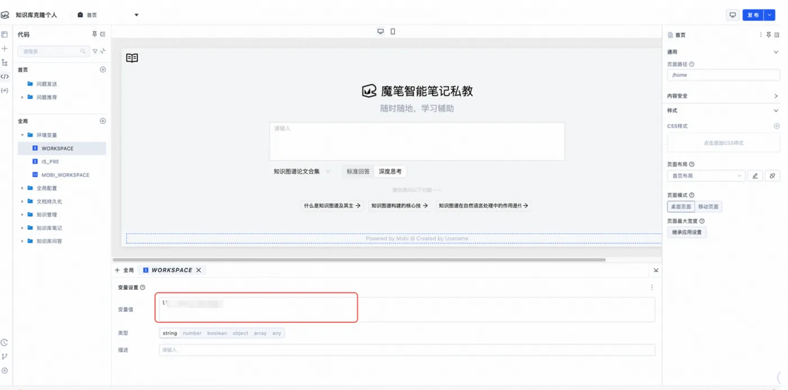The height and width of the screenshot is (390, 788).
Task: Add a CSS样式 with the plus icon
Action: pyautogui.click(x=777, y=126)
